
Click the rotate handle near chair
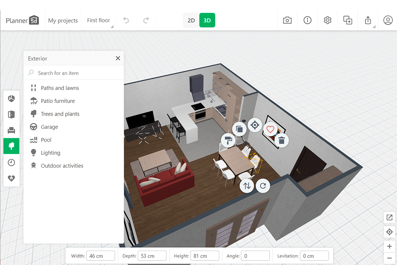click(x=263, y=186)
